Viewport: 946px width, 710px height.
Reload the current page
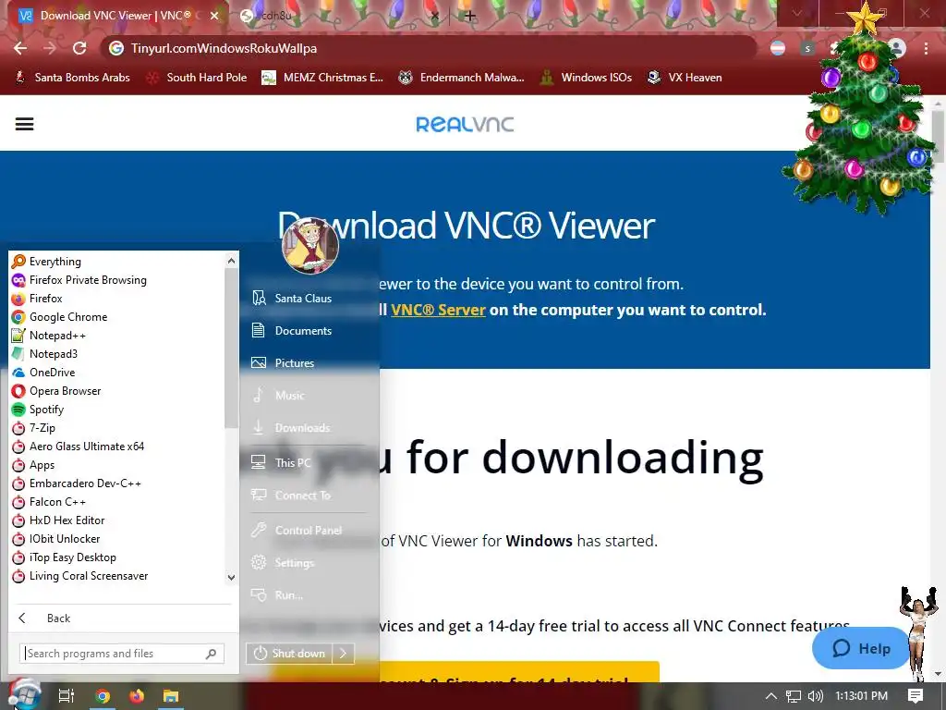coord(79,48)
